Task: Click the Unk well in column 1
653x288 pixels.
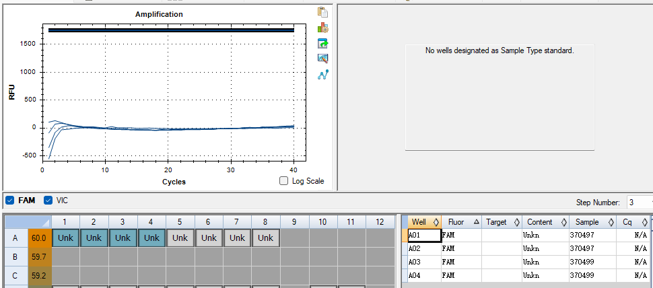Action: (x=66, y=238)
